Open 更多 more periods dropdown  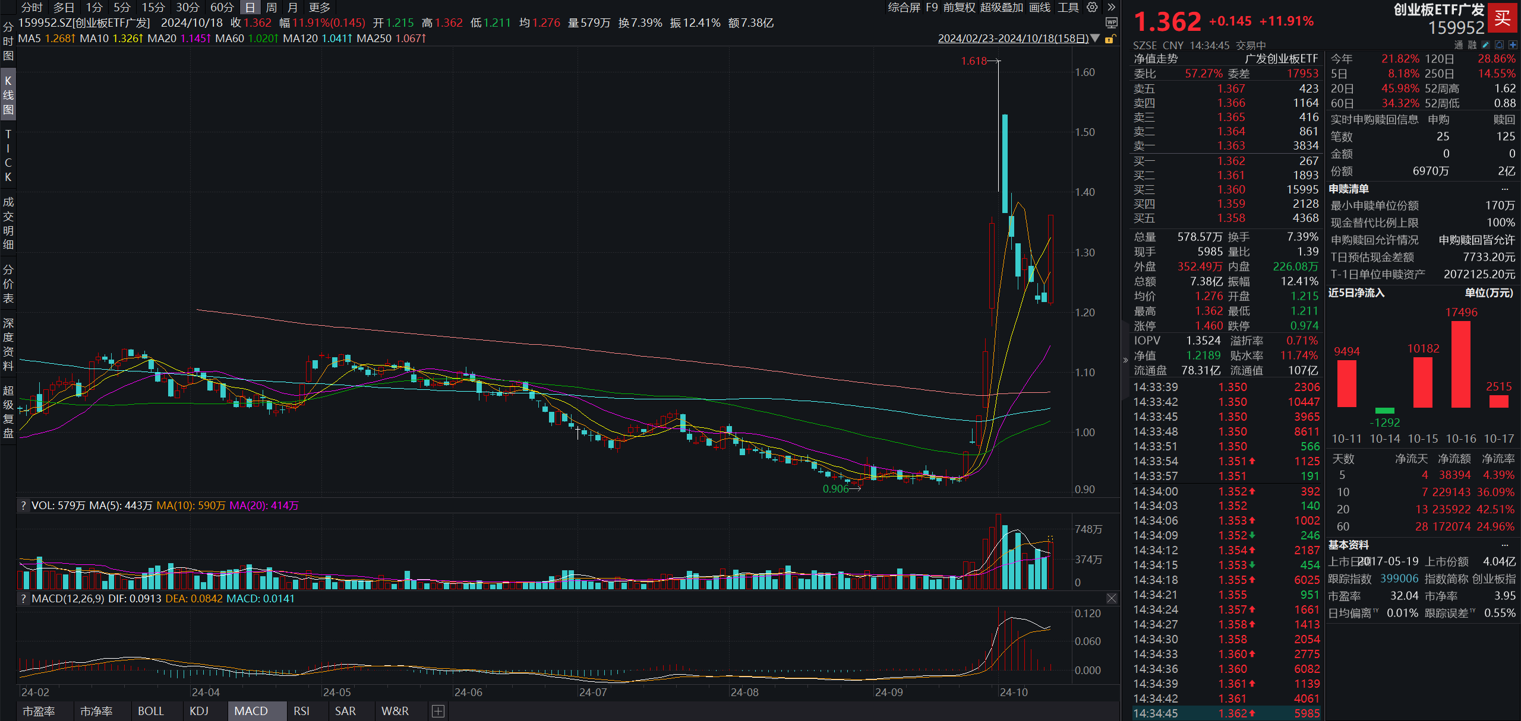point(320,7)
